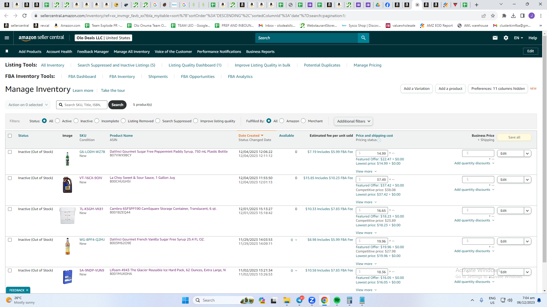547x307 pixels.
Task: Open the Chrome profile avatar
Action: (532, 16)
